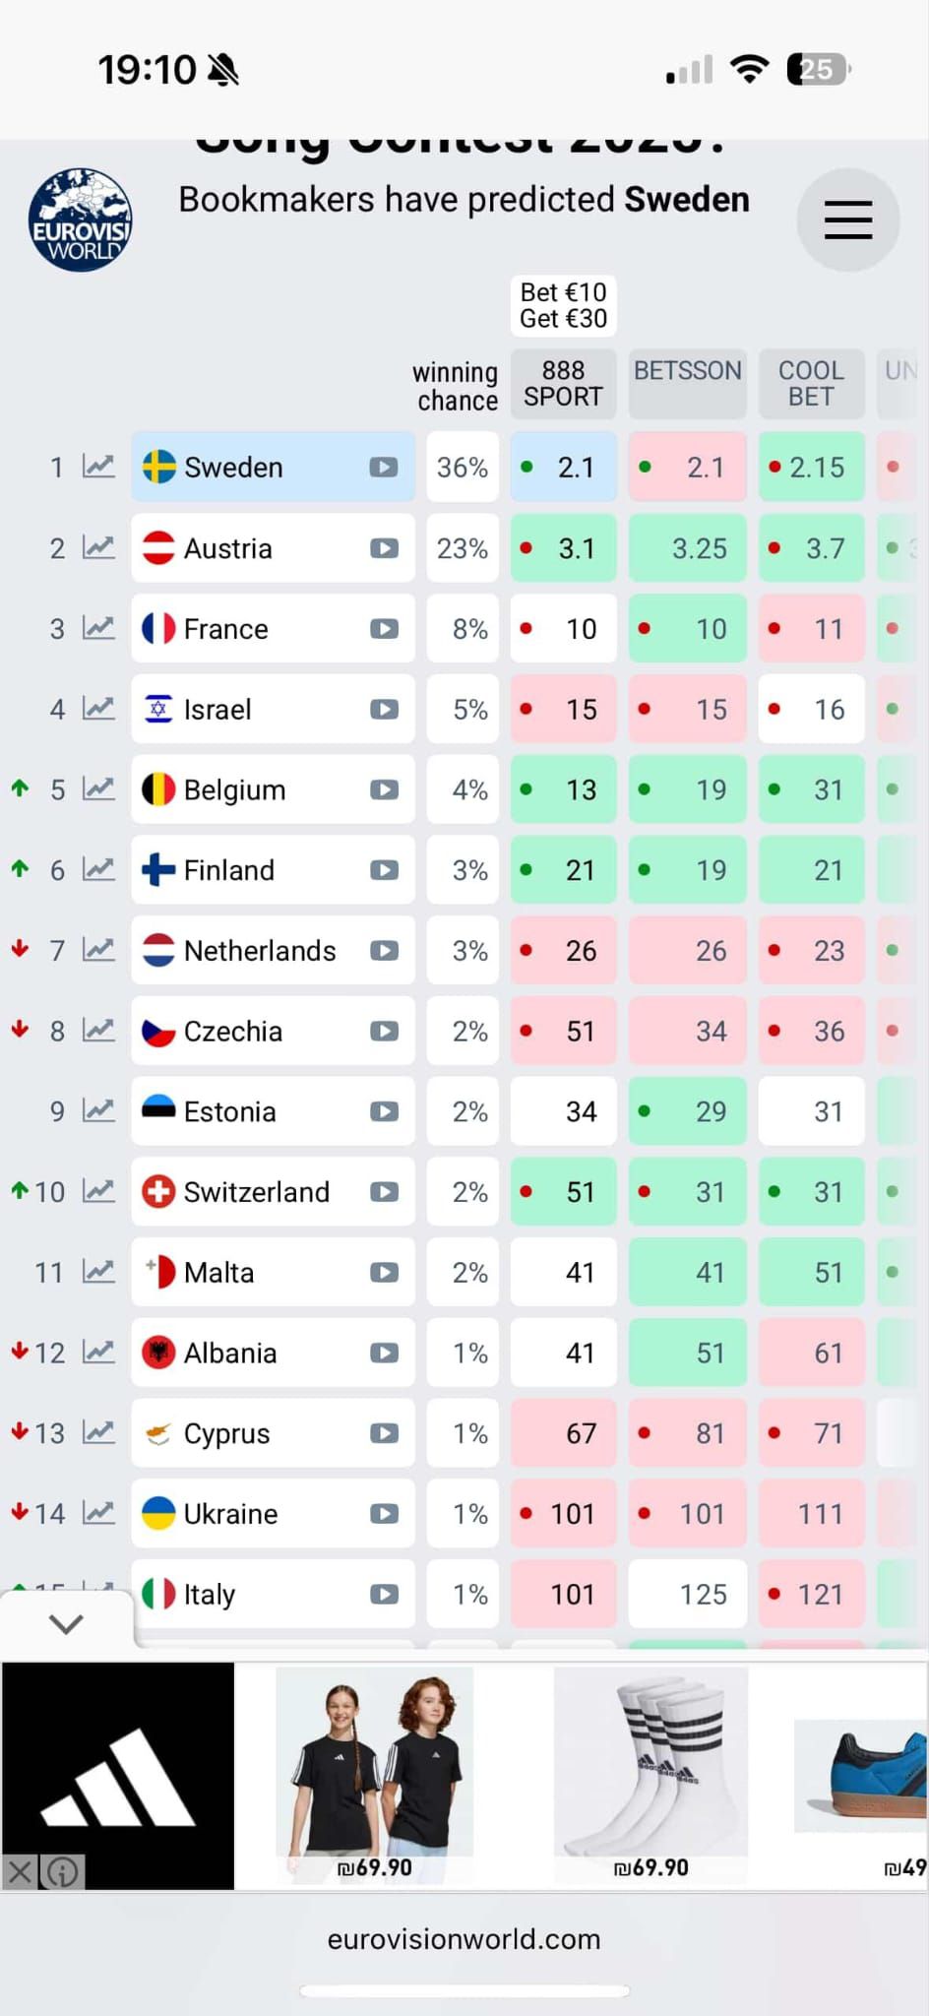The height and width of the screenshot is (2016, 929).
Task: Play Ukraine's song video
Action: click(384, 1513)
